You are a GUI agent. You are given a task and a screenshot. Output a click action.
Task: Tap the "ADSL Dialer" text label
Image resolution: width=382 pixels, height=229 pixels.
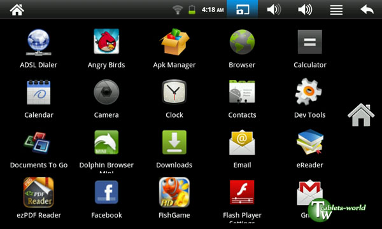tap(38, 65)
